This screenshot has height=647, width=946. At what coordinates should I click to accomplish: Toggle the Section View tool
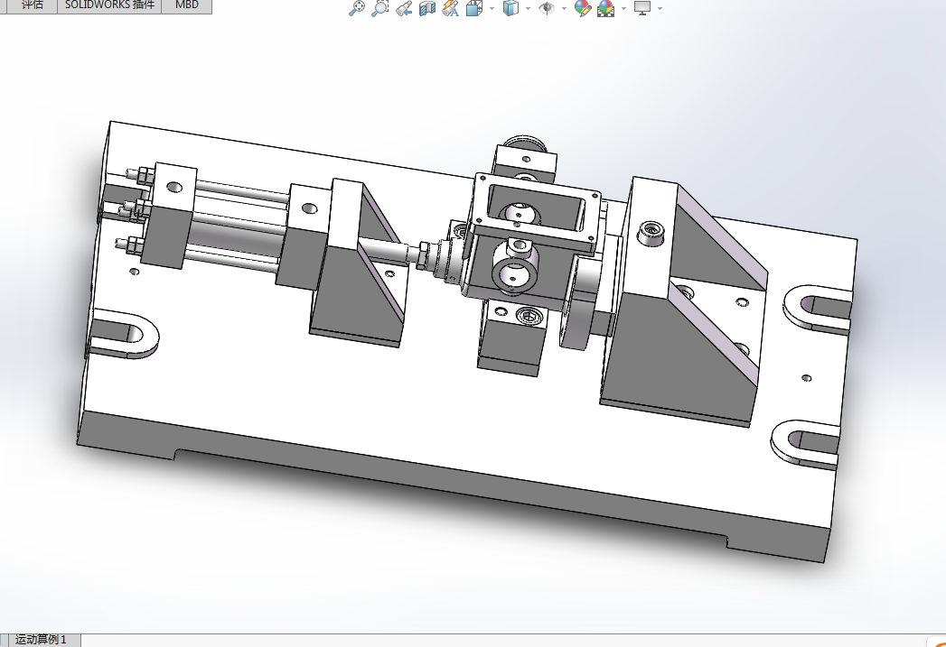427,8
